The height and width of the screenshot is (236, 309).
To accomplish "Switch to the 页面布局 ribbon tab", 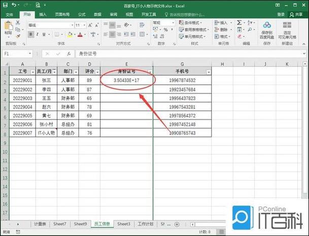I will 62,14.
